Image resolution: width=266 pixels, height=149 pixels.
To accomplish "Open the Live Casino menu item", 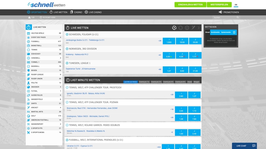I will point(93,12).
